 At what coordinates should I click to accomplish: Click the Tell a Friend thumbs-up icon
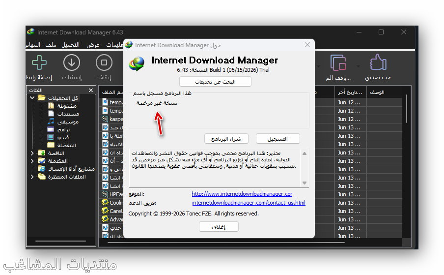pyautogui.click(x=378, y=62)
